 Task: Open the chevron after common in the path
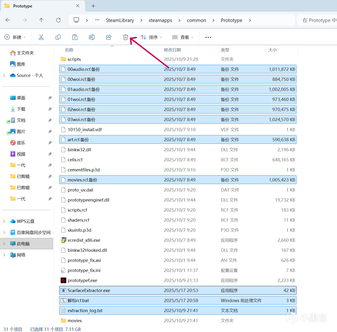213,20
